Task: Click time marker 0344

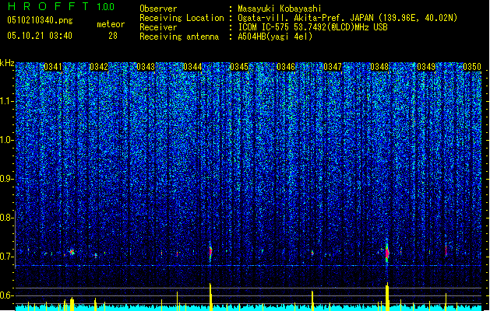Action: pos(192,67)
